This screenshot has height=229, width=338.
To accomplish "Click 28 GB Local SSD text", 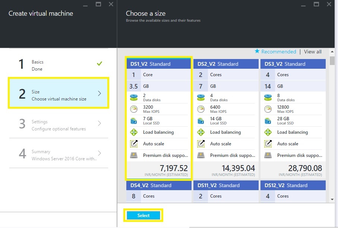I will [x=285, y=121].
